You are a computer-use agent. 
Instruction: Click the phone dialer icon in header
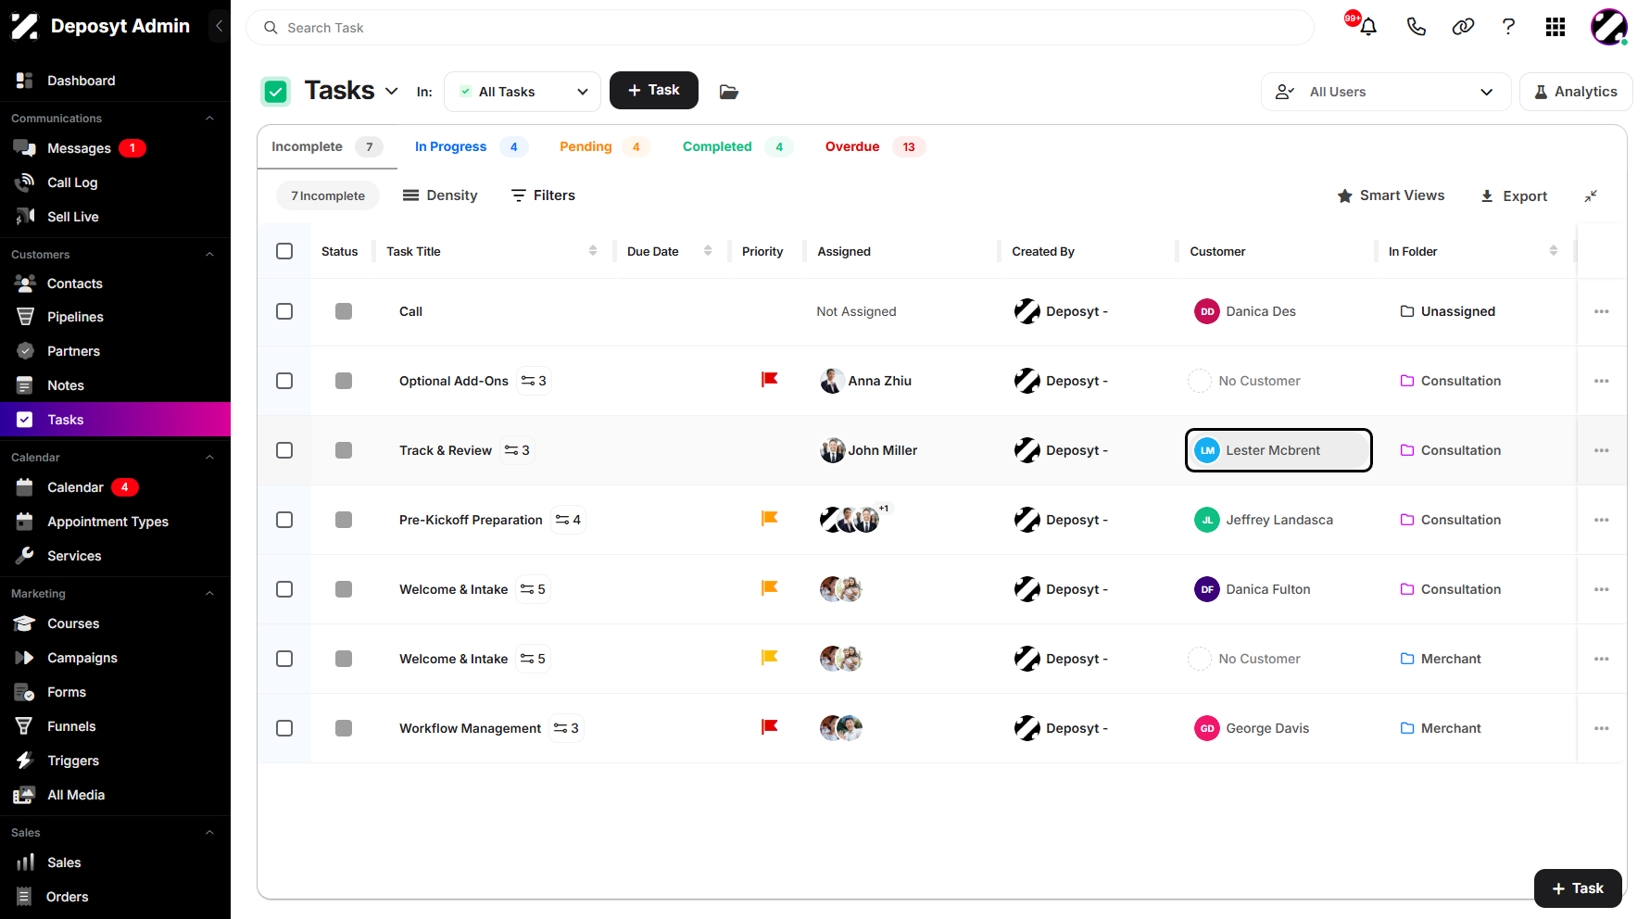(1416, 27)
